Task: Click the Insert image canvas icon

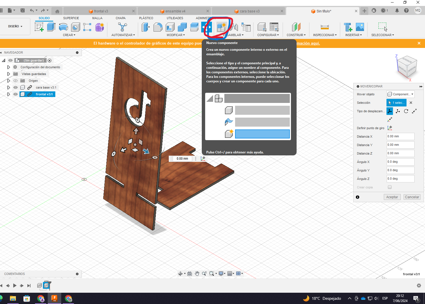Action: [x=360, y=27]
